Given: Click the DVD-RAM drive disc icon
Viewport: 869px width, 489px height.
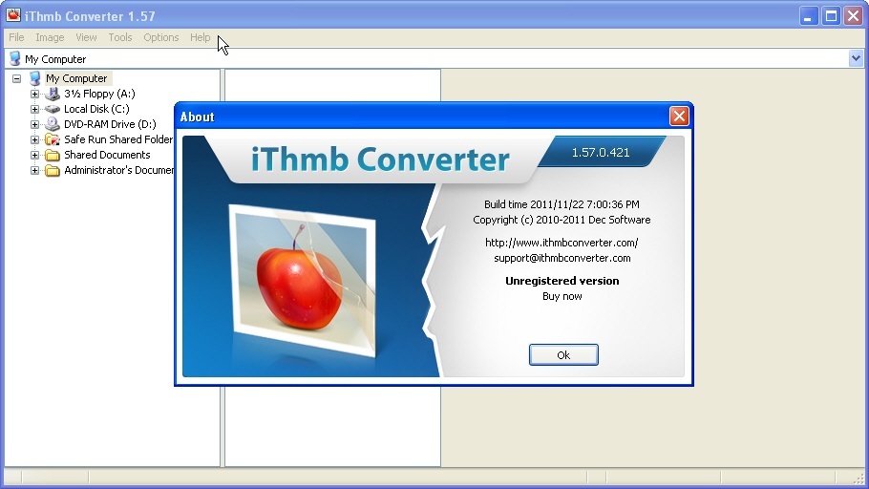Looking at the screenshot, I should 53,124.
